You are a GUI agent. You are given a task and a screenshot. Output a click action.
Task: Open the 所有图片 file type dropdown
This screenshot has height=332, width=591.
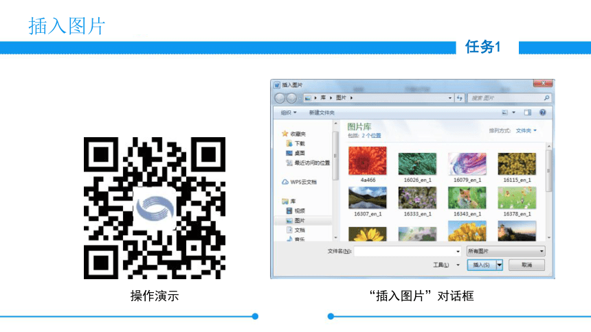(x=506, y=251)
